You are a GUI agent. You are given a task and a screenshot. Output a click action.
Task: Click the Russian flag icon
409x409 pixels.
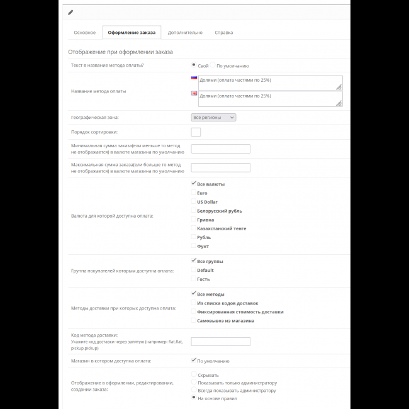194,79
